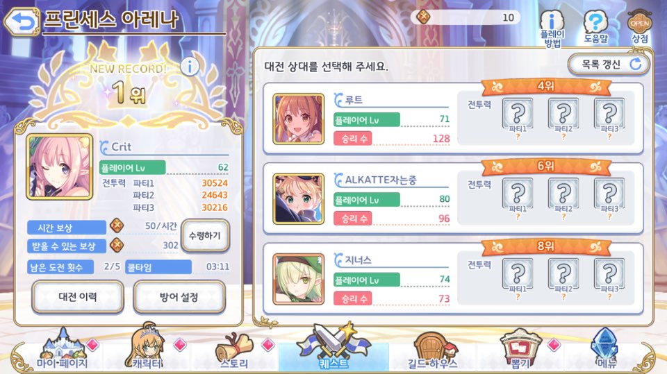Open 대전 이력 battle history
667x374 pixels.
[x=78, y=297]
